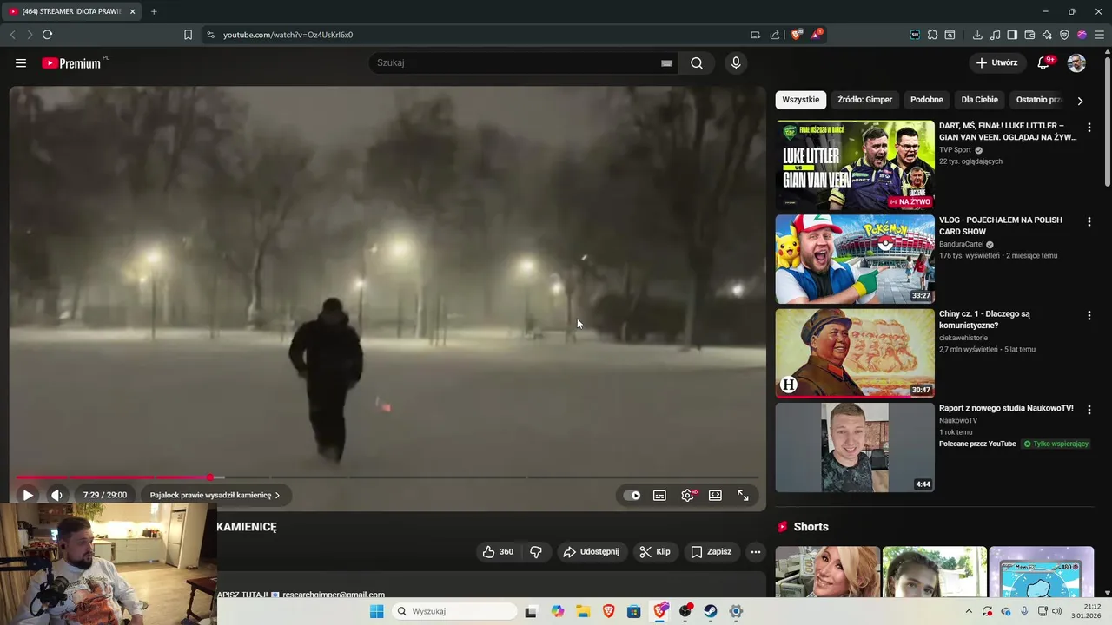Open options for 'Raport z nowego studia' video
Viewport: 1112px width, 625px height.
coord(1089,410)
